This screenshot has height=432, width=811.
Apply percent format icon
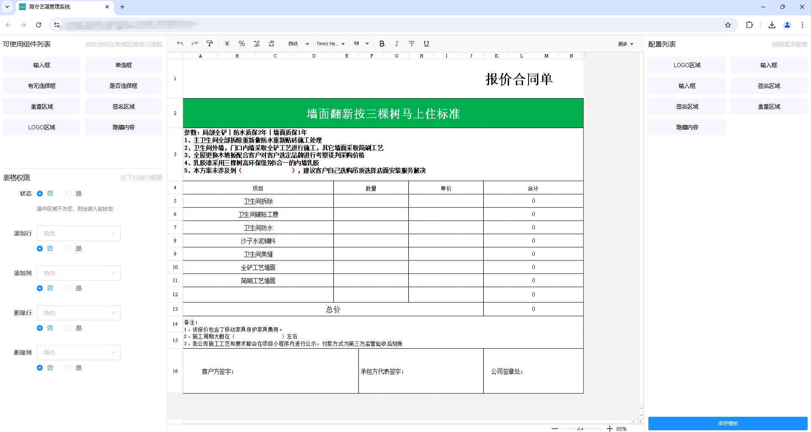(242, 44)
